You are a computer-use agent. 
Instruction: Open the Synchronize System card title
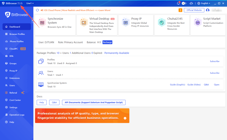pyautogui.click(x=55, y=21)
